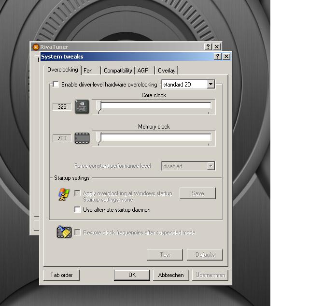Select the AGP tab
The height and width of the screenshot is (306, 309).
[x=145, y=71]
